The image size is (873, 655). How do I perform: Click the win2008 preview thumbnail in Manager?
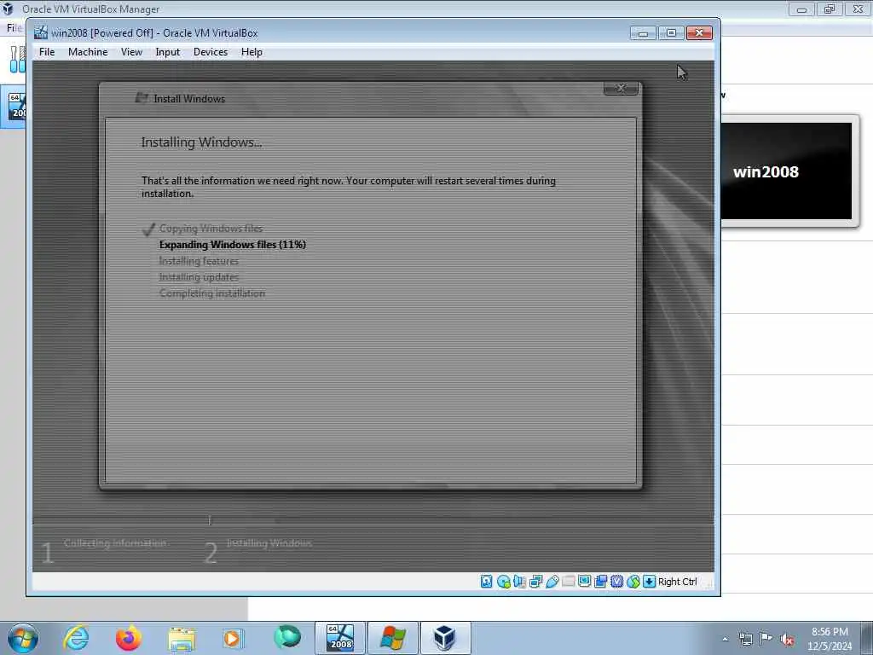pyautogui.click(x=786, y=171)
